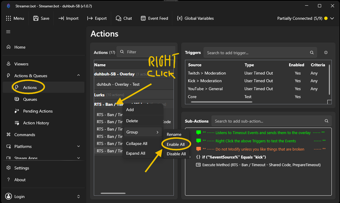The width and height of the screenshot is (340, 203).
Task: Click the Actions list horizontal scrollbar
Action: [x=113, y=193]
